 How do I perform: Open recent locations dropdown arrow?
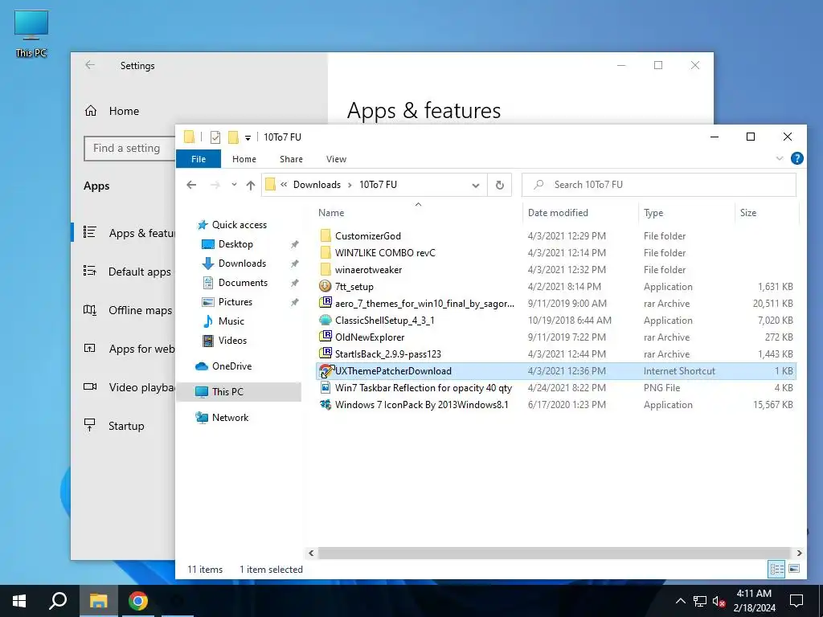(x=234, y=185)
